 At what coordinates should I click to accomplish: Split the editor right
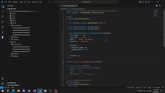click(160, 6)
